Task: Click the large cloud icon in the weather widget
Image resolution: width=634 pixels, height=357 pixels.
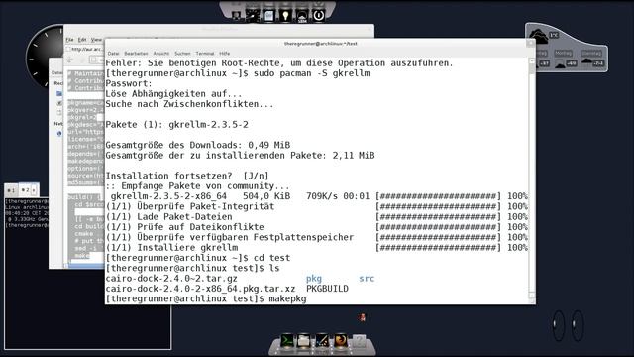Action: (x=539, y=36)
